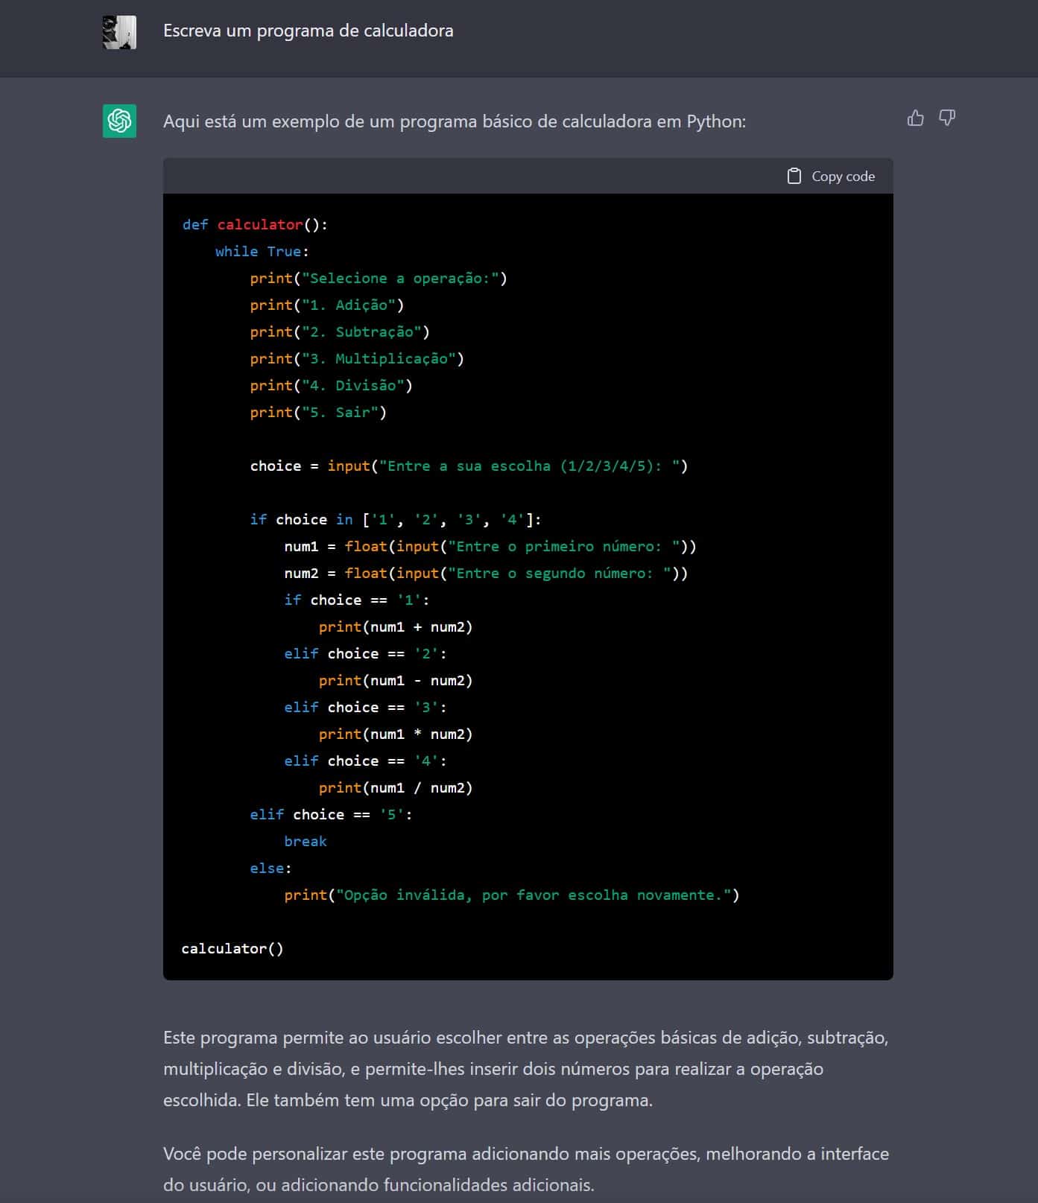Image resolution: width=1038 pixels, height=1203 pixels.
Task: Click the 'print(num1 / num2)' division line
Action: [x=395, y=788]
